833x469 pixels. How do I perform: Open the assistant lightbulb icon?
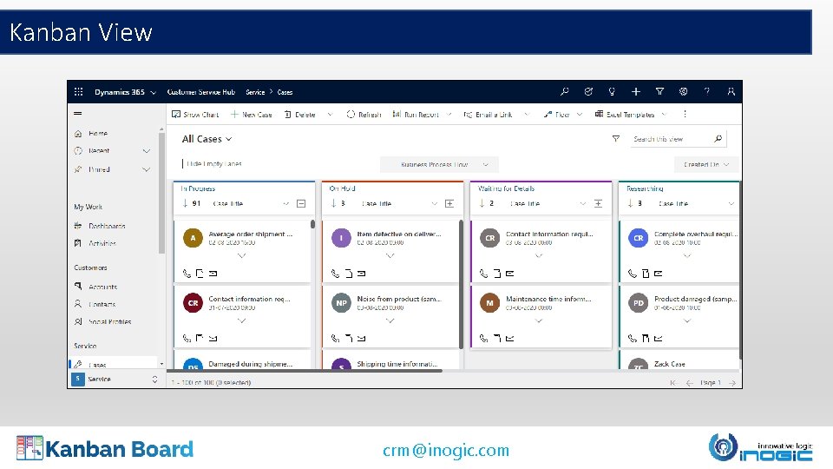(x=612, y=91)
